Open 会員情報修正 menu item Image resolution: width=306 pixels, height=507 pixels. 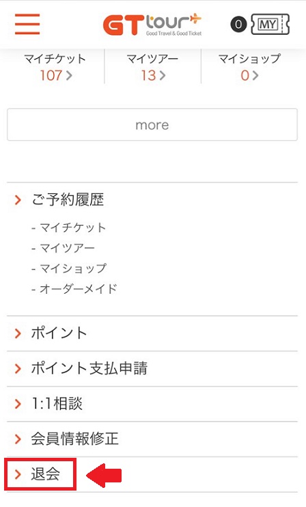click(x=152, y=439)
